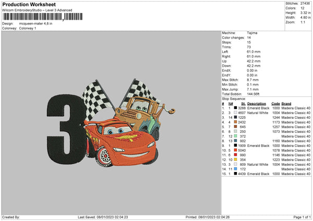Image resolution: width=313 pixels, height=221 pixels.
Task: Pick the mint green swatch beside count 372
Action: [x=236, y=136]
